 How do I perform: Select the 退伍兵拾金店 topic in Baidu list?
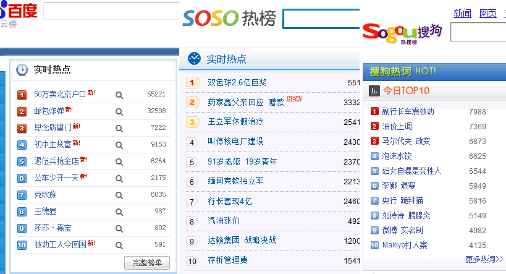pyautogui.click(x=56, y=161)
